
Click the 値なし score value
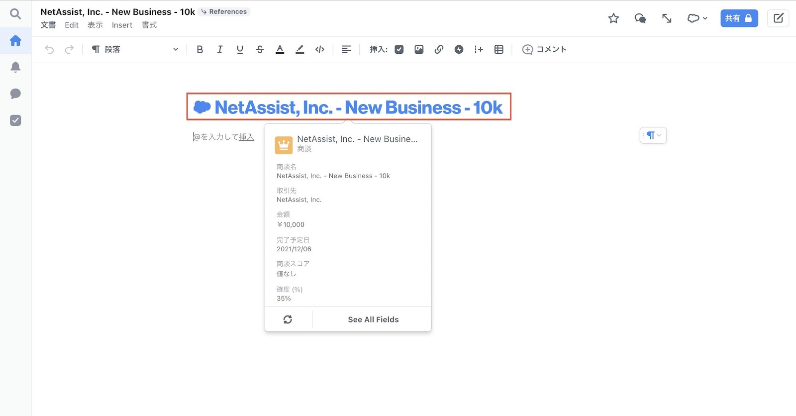(x=286, y=274)
